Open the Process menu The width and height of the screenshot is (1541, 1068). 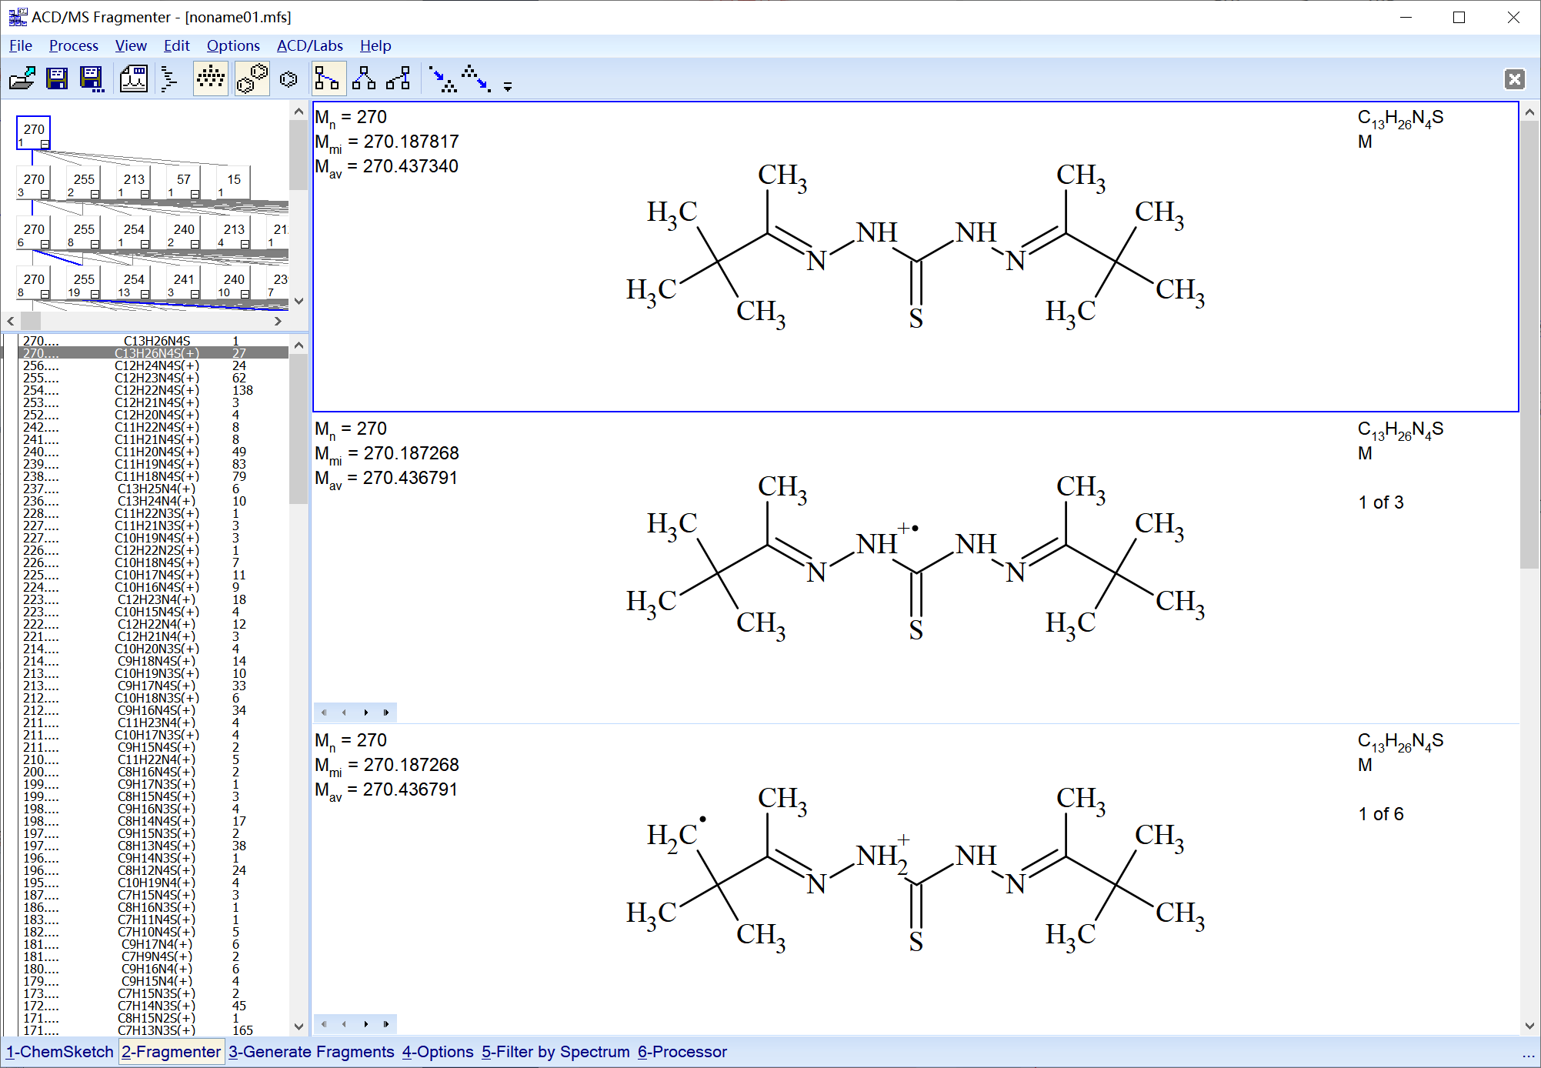pyautogui.click(x=73, y=45)
